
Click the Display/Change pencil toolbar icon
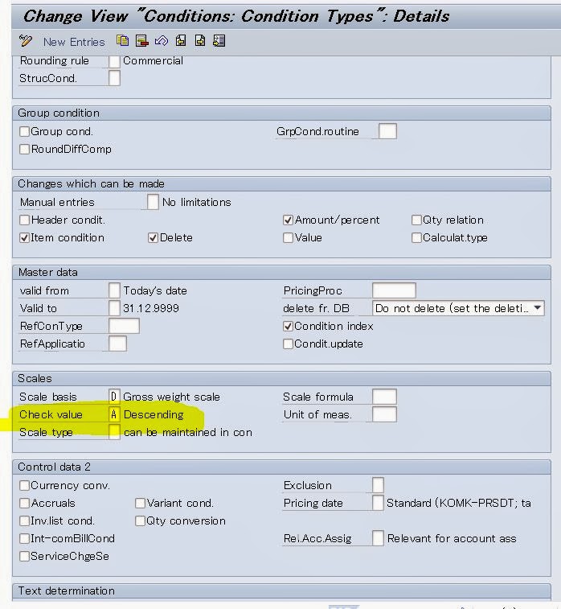[26, 41]
